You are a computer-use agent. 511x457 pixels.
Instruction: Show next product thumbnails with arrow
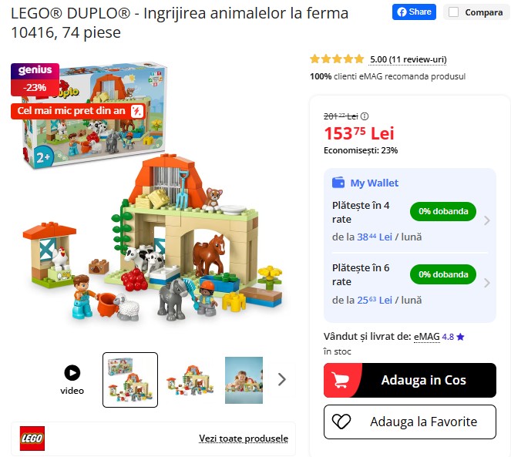282,379
